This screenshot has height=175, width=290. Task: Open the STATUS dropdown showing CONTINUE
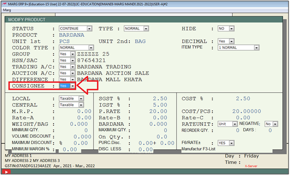75,29
